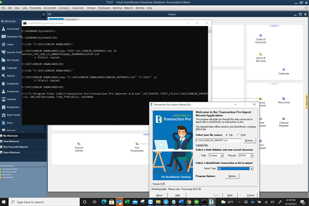Open Calendar icon on Home page
This screenshot has height=206, width=309.
click(x=283, y=71)
